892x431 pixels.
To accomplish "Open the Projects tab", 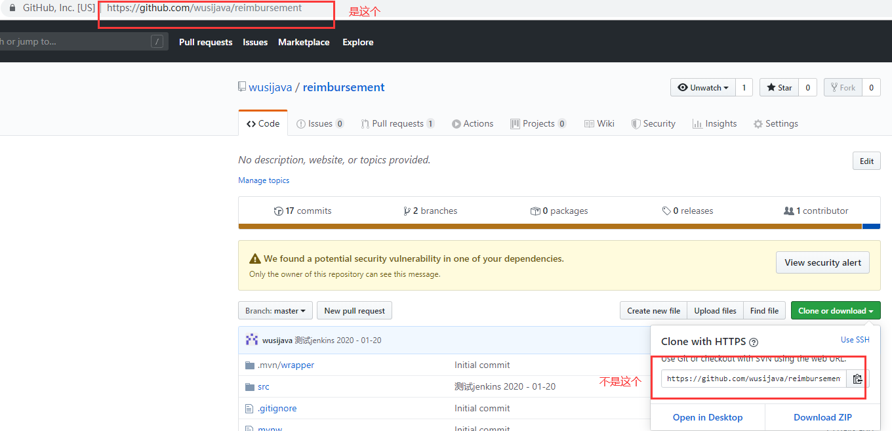I will pos(538,123).
